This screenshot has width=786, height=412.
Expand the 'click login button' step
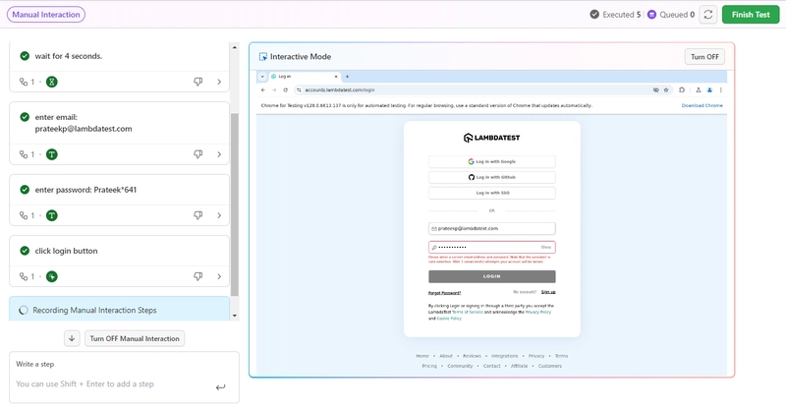(x=219, y=276)
